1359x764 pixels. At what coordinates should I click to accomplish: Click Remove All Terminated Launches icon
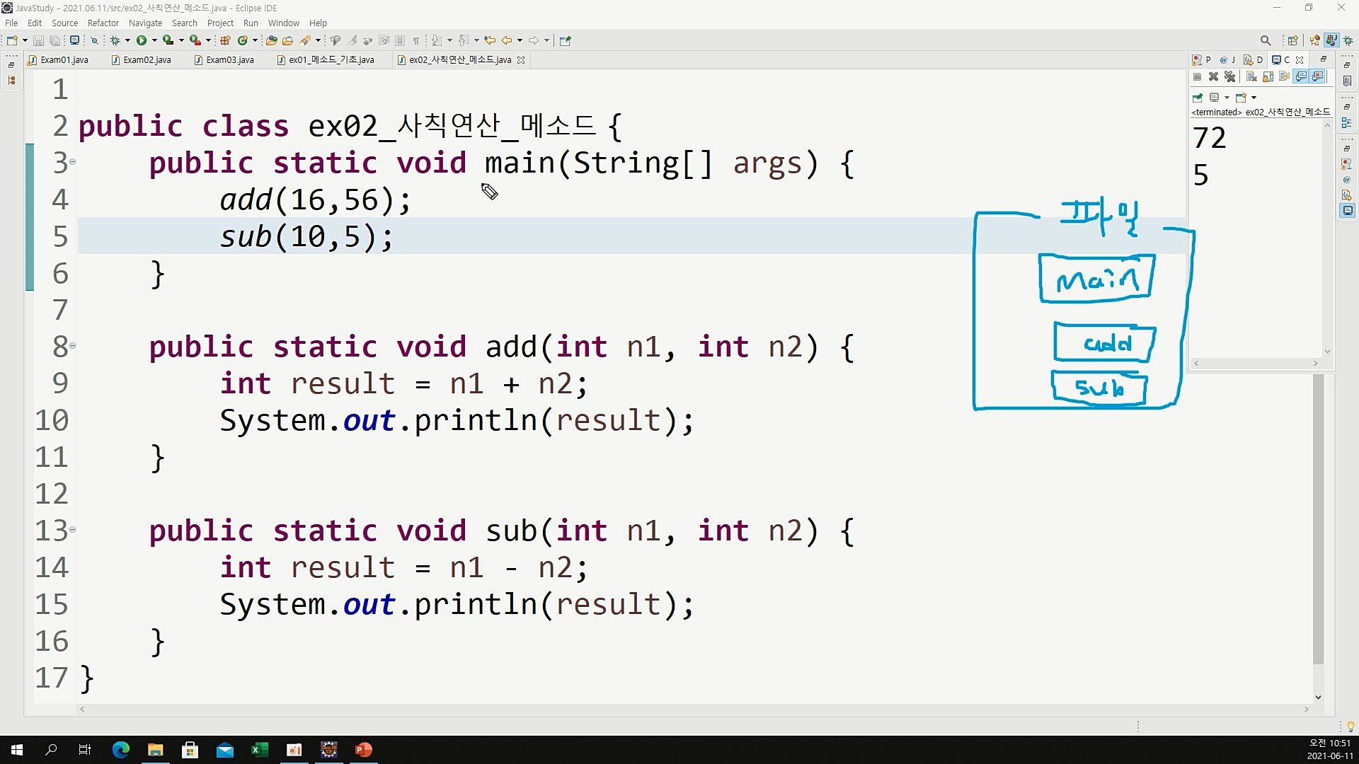(x=1230, y=76)
